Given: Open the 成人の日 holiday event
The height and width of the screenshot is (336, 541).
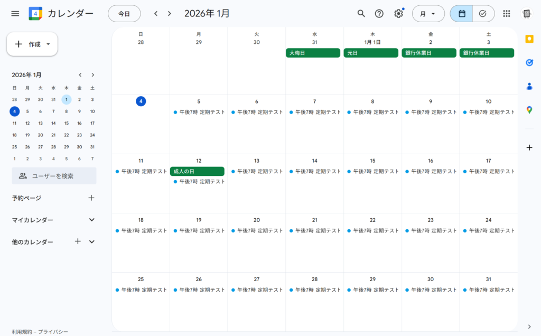Looking at the screenshot, I should (x=197, y=171).
